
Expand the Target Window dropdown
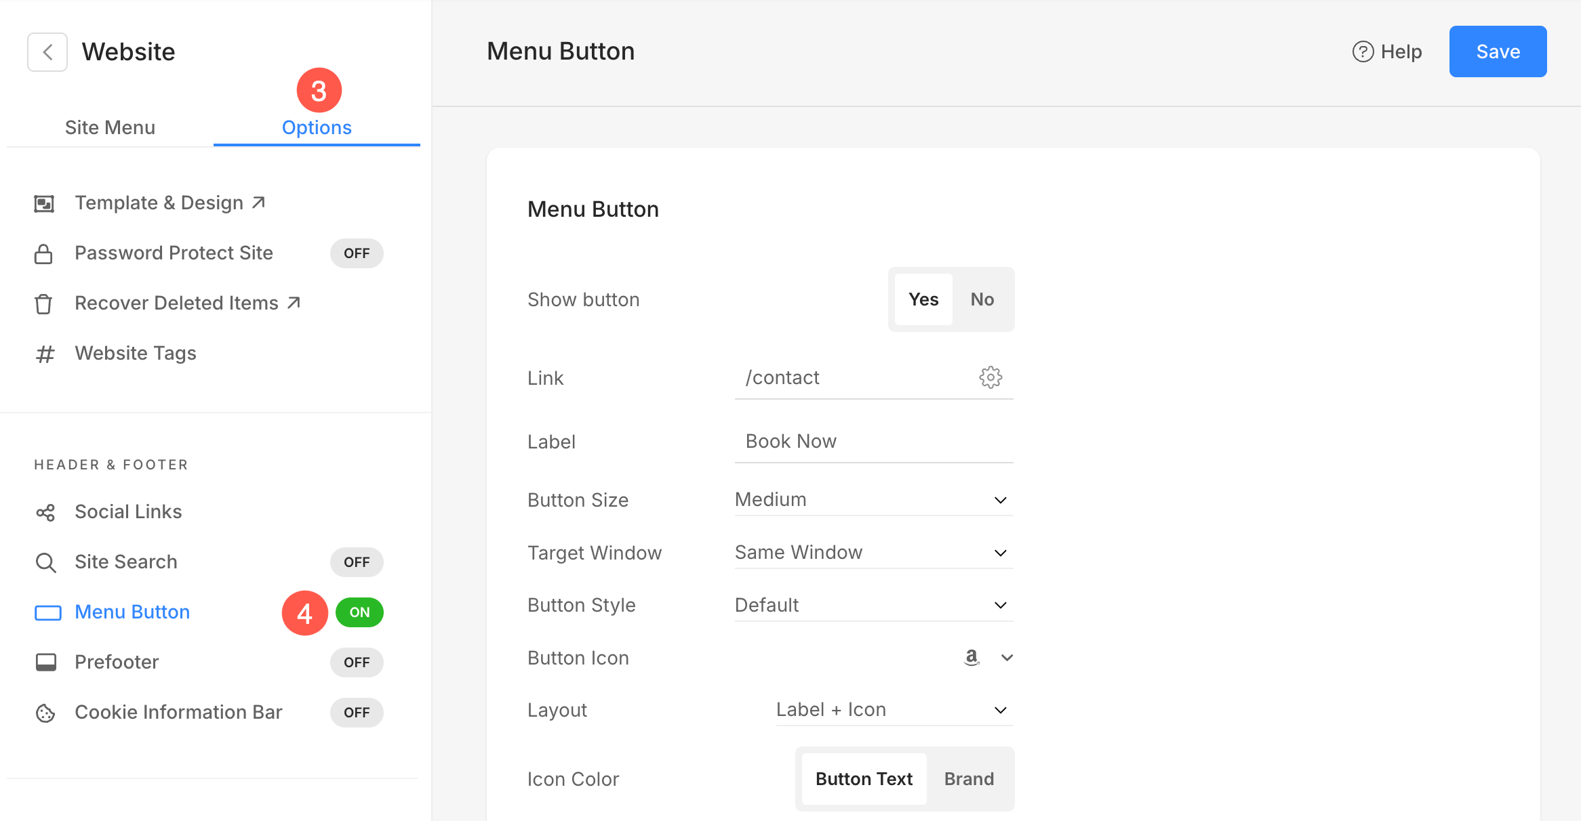873,553
